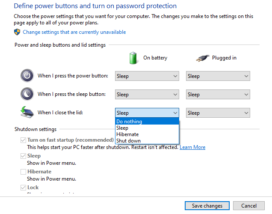
Task: Open the Learn More link
Action: [x=192, y=147]
